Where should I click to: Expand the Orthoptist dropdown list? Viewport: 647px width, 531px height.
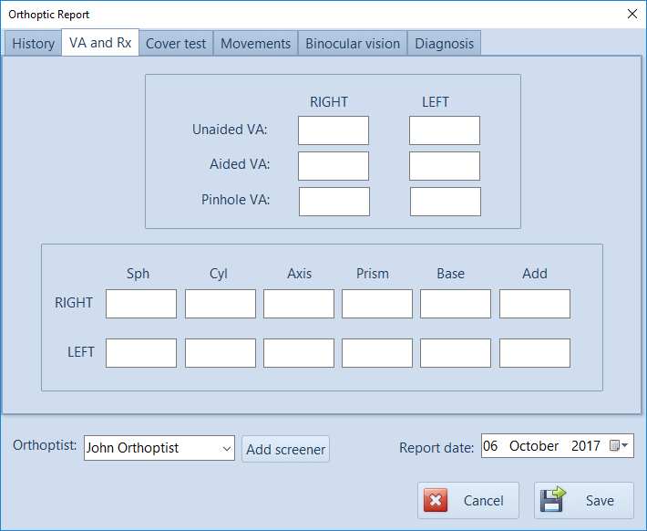coord(227,448)
